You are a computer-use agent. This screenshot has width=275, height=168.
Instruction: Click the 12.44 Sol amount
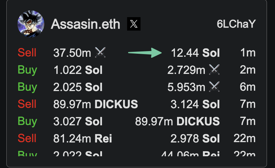[196, 53]
